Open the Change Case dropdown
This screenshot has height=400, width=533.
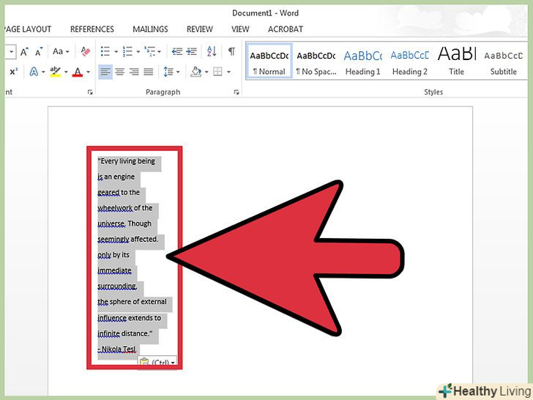click(61, 51)
